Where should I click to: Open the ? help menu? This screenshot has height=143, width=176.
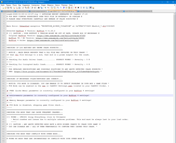[74, 5]
